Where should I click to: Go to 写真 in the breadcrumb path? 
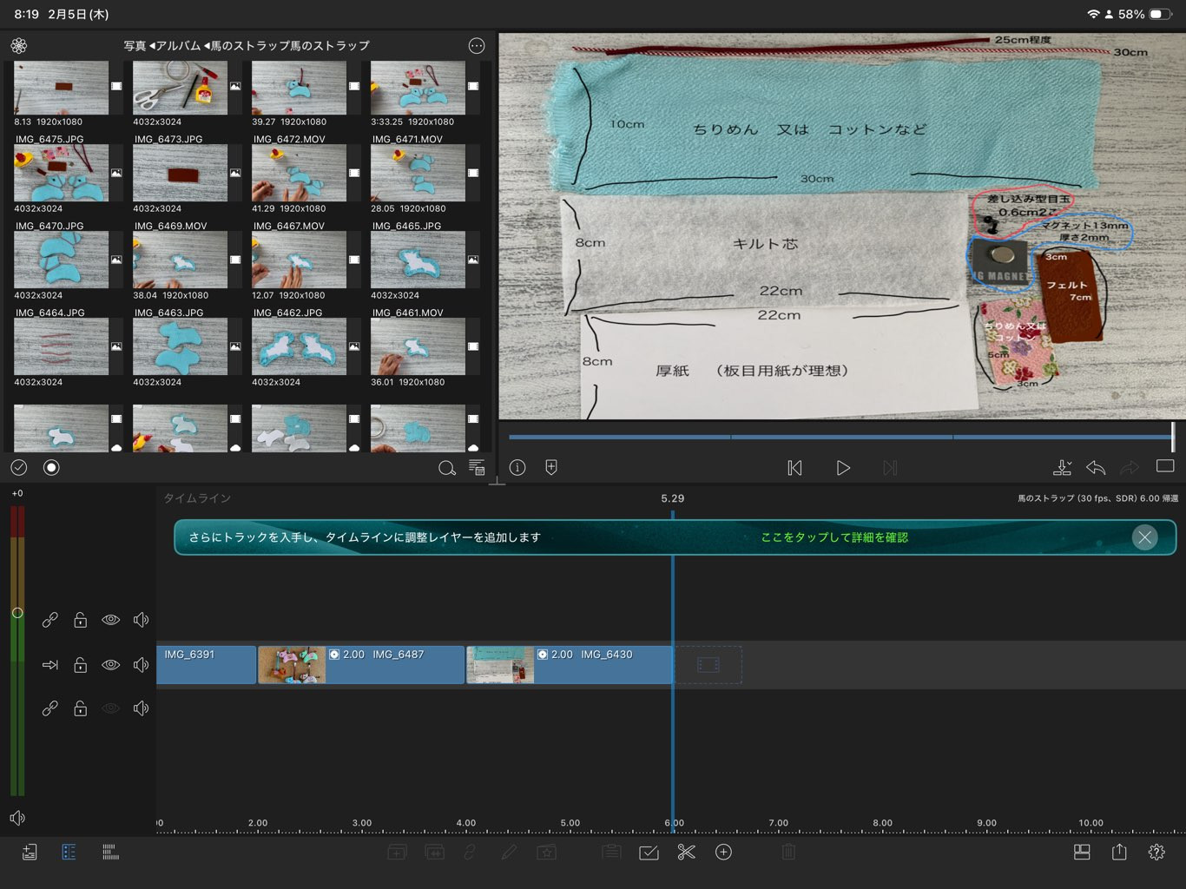pyautogui.click(x=135, y=46)
